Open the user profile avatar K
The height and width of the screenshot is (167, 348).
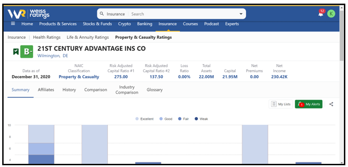tap(331, 14)
